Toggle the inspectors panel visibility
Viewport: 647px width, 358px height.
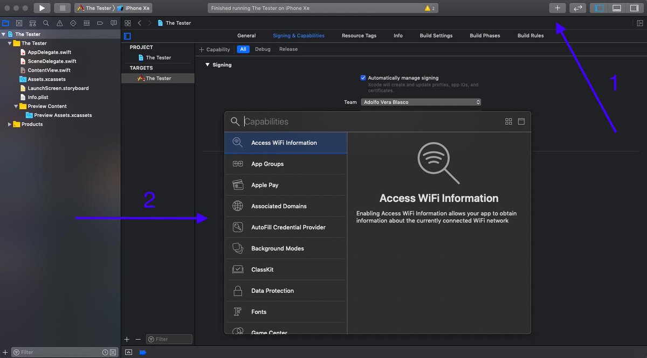click(x=634, y=8)
